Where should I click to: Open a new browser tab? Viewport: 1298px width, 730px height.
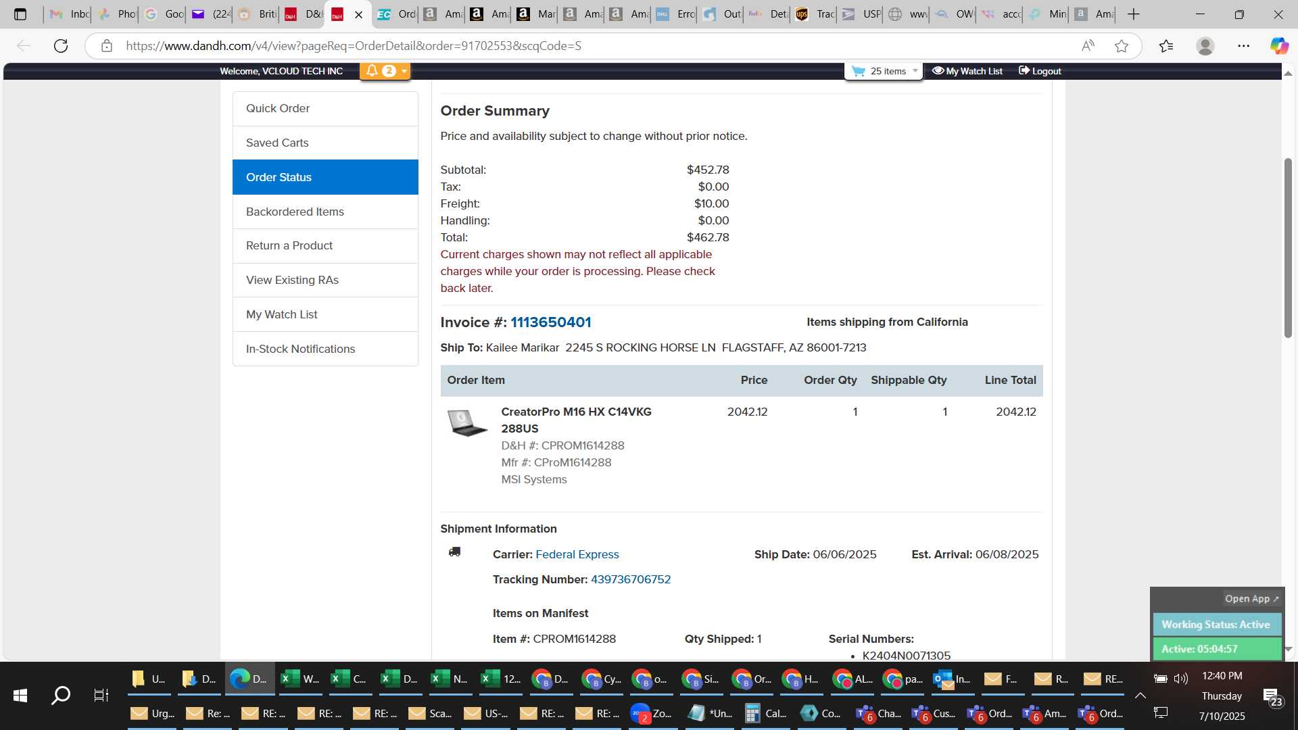coord(1134,14)
